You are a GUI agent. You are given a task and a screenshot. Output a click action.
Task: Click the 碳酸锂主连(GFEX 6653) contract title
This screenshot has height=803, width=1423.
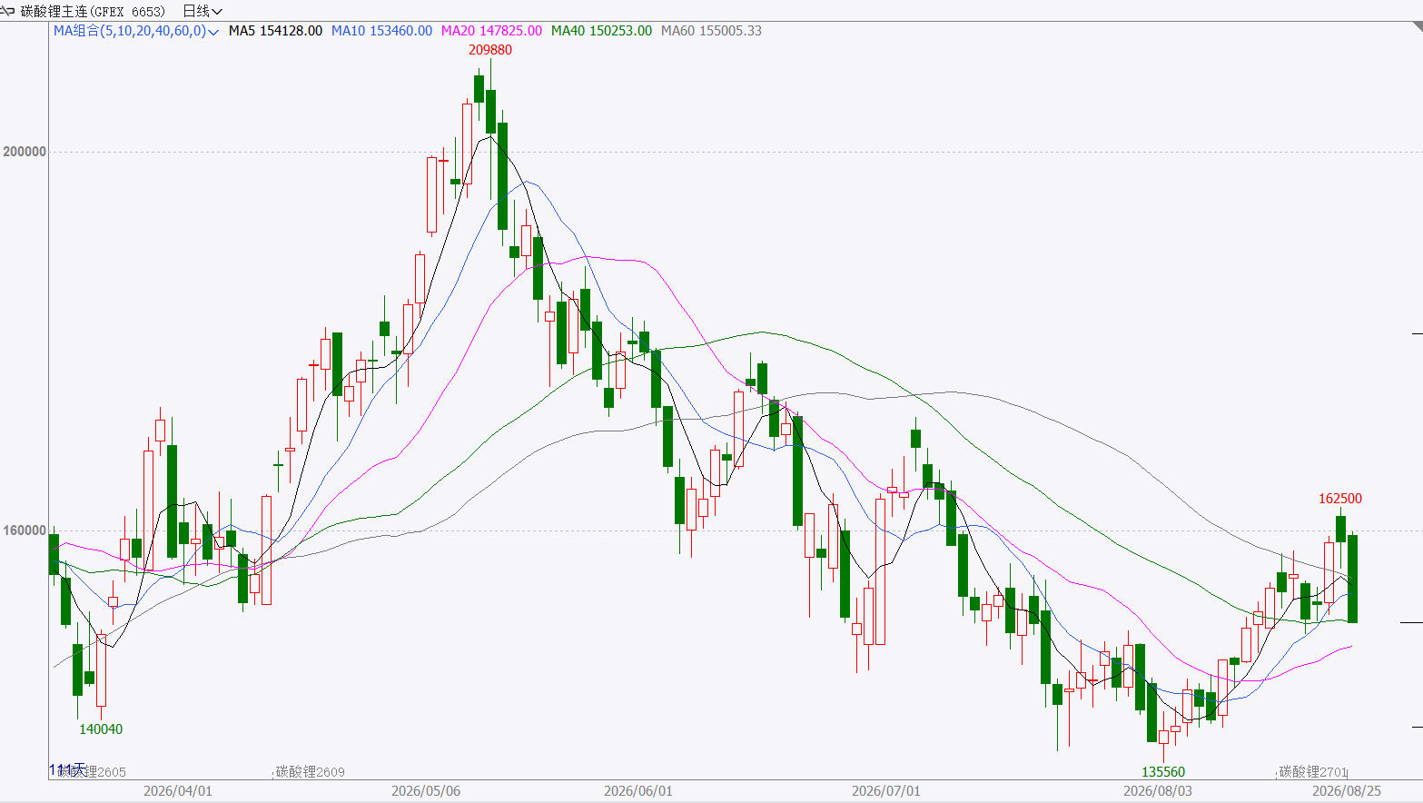93,11
